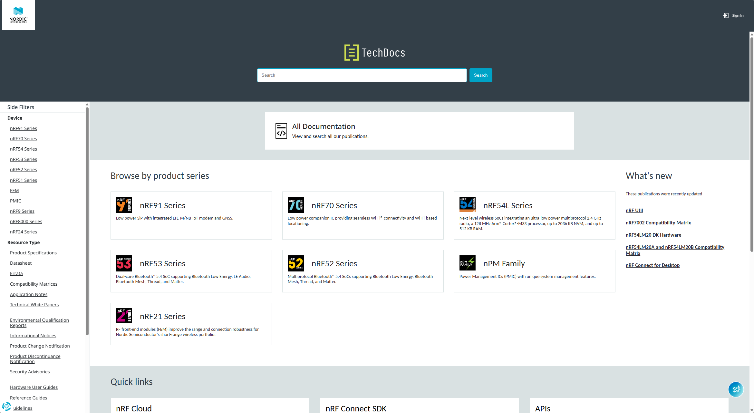Open the nRF54L Series card title
This screenshot has height=413, width=754.
(x=508, y=205)
